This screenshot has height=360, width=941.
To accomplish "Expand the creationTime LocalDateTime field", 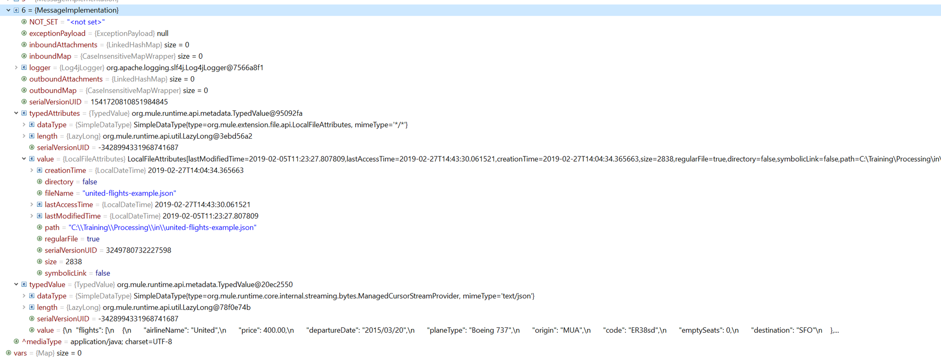I will coord(32,171).
